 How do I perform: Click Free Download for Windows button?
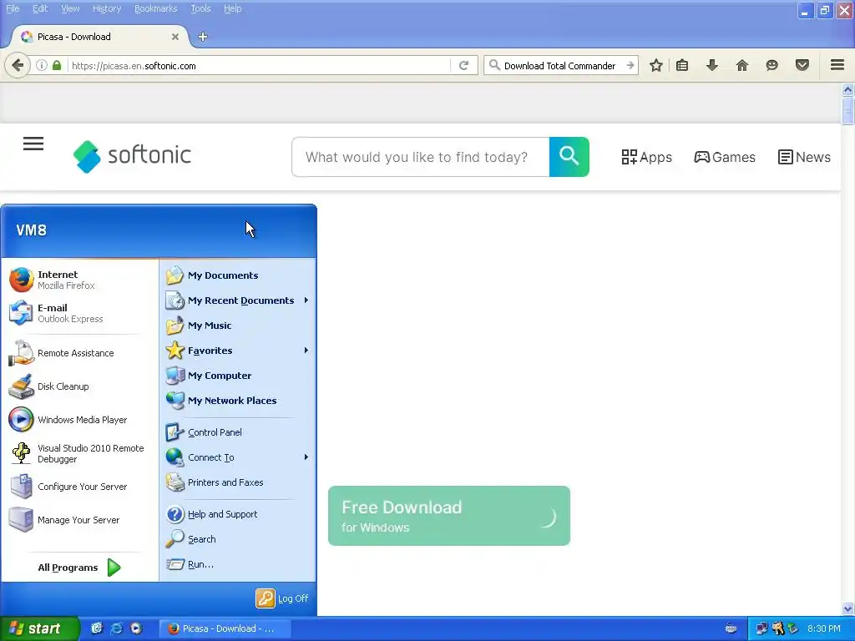(x=448, y=516)
